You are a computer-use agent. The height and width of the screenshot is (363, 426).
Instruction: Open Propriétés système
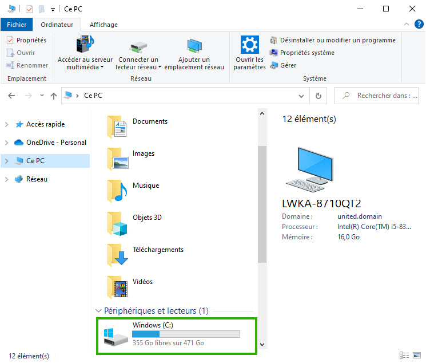click(302, 53)
